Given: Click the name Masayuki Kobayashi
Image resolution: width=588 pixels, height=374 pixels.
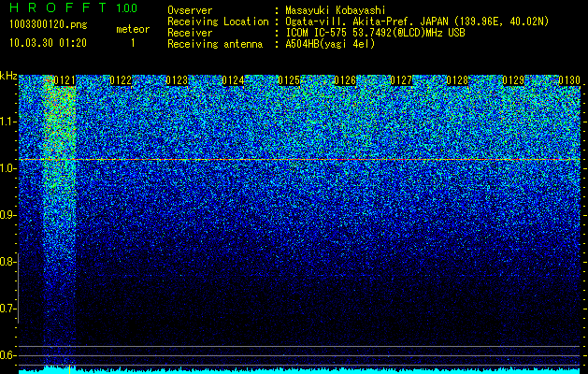Looking at the screenshot, I should click(x=336, y=10).
